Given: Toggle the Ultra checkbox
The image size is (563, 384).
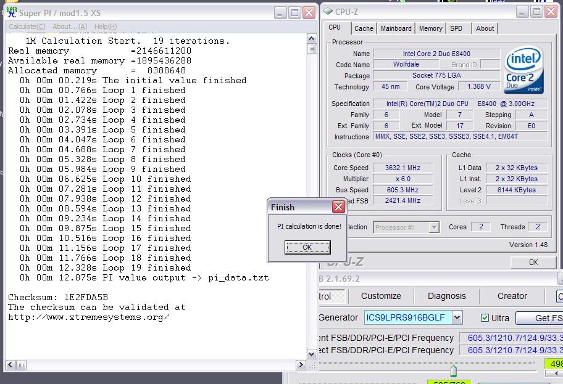Looking at the screenshot, I should tap(485, 317).
